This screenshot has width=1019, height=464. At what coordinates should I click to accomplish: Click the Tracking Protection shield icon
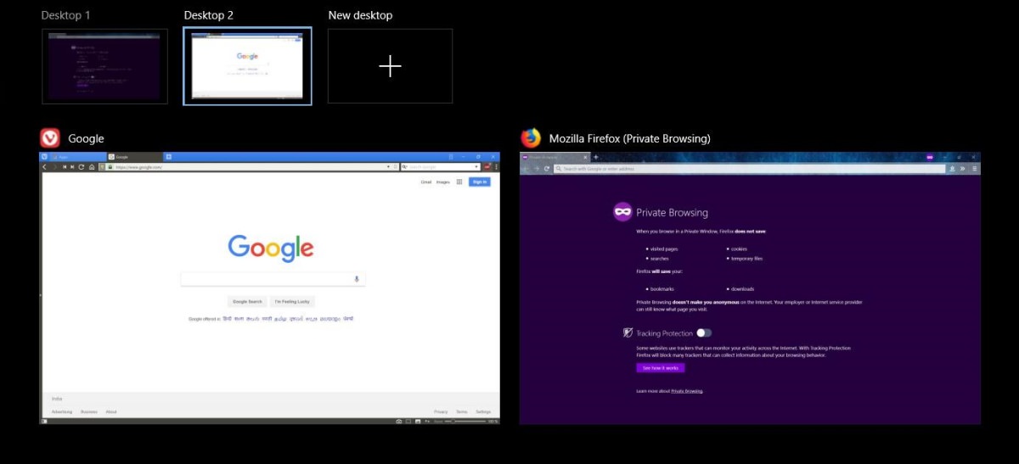(628, 333)
